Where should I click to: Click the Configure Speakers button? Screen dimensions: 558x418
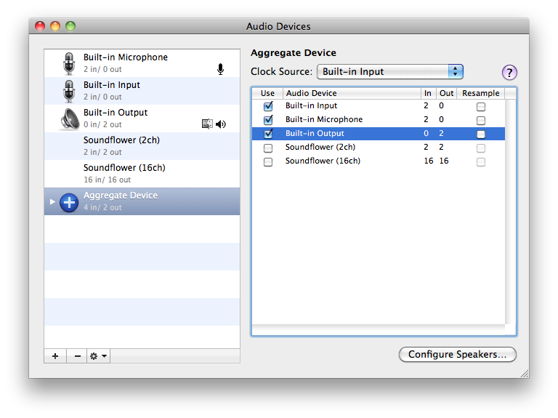coord(457,355)
